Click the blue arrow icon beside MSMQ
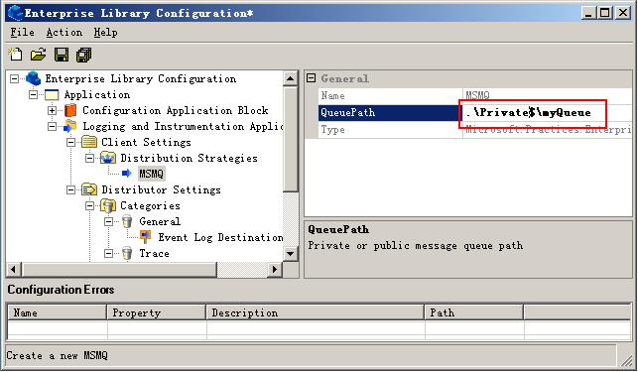This screenshot has height=372, width=638. pos(127,174)
